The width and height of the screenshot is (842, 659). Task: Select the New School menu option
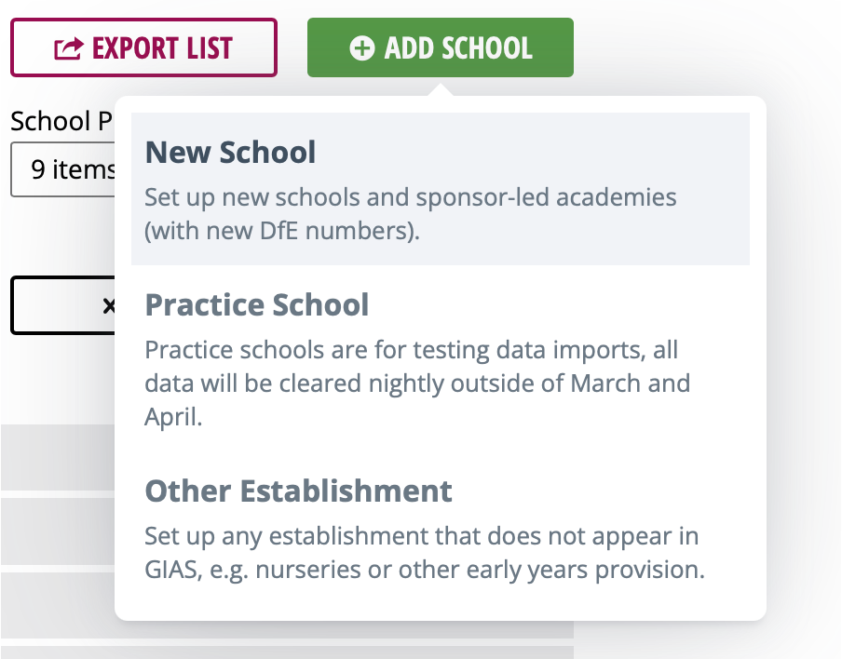(x=441, y=189)
